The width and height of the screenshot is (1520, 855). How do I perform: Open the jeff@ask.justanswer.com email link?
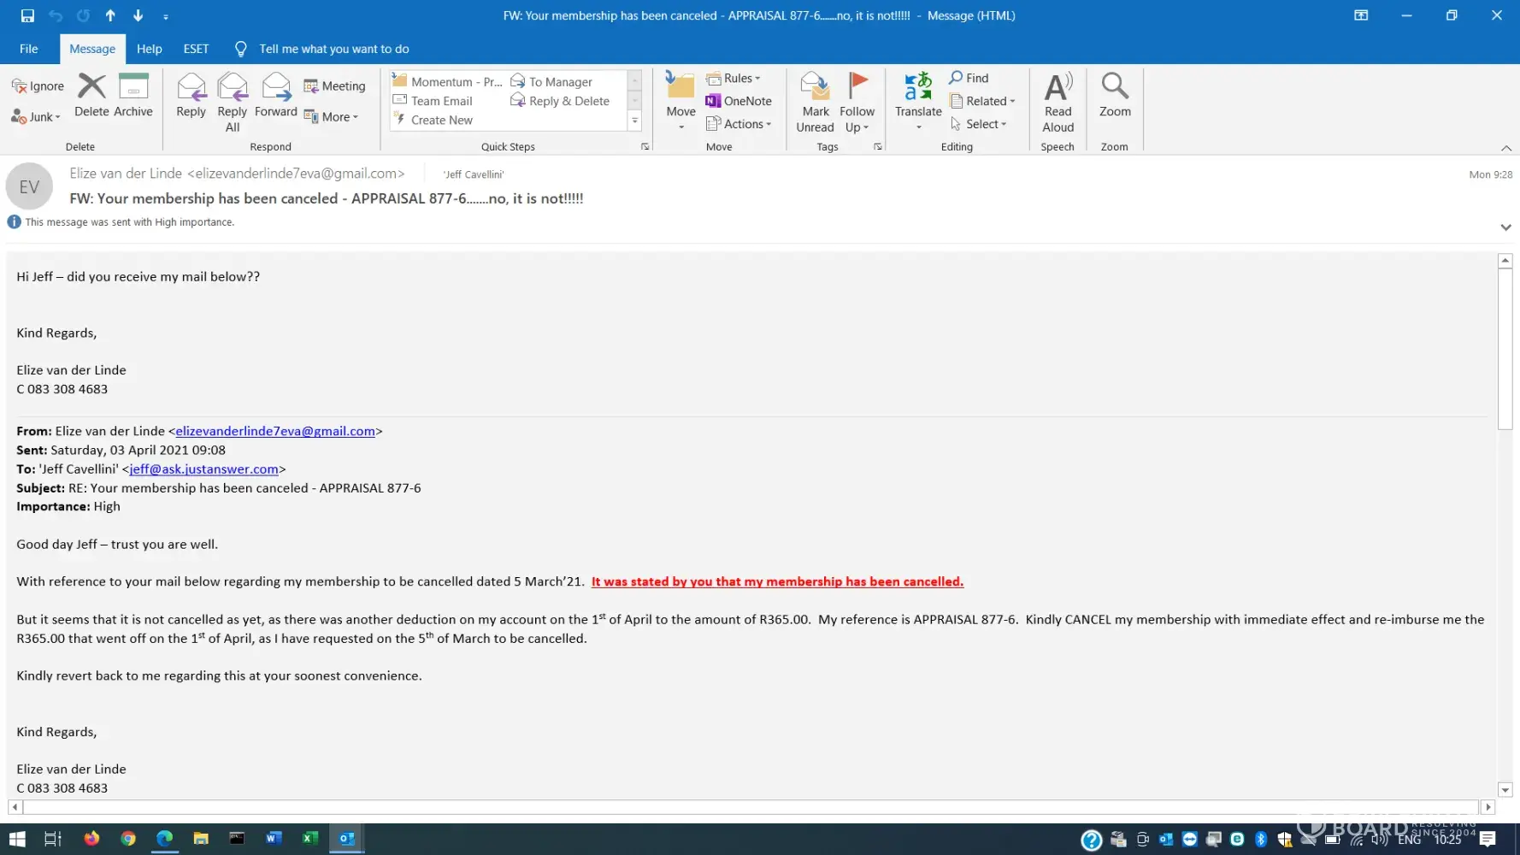click(203, 469)
